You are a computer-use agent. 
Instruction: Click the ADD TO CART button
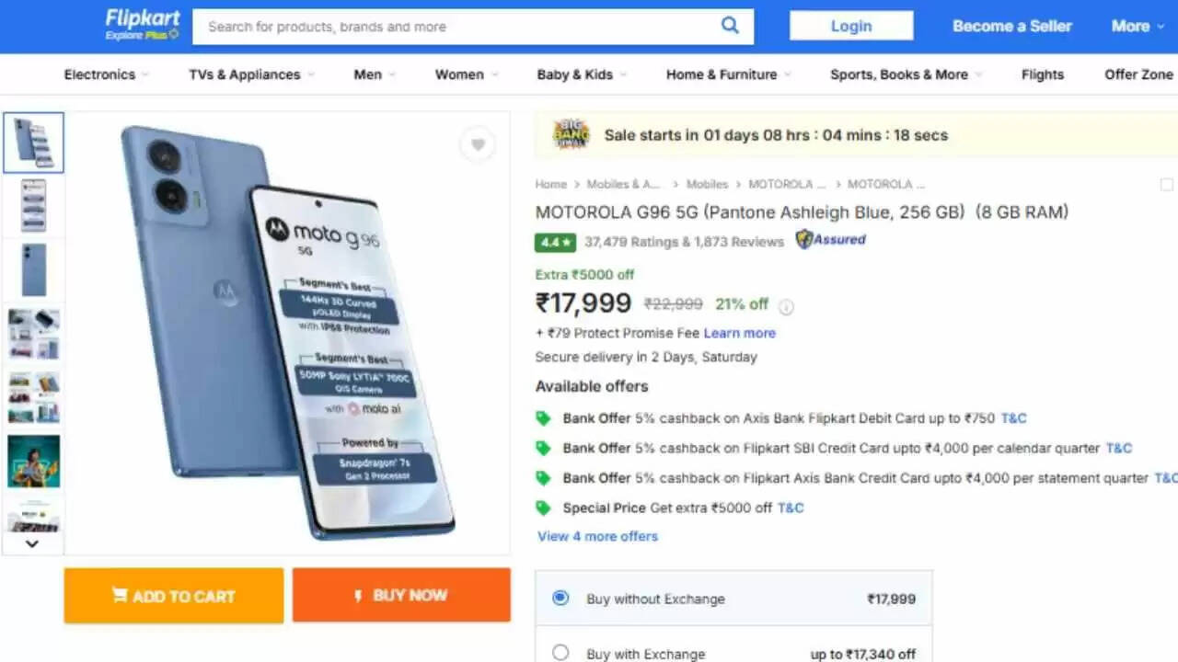point(174,596)
